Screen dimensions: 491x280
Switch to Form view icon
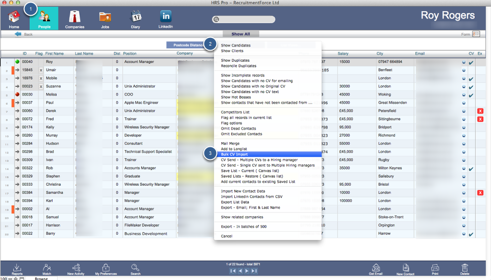point(476,34)
